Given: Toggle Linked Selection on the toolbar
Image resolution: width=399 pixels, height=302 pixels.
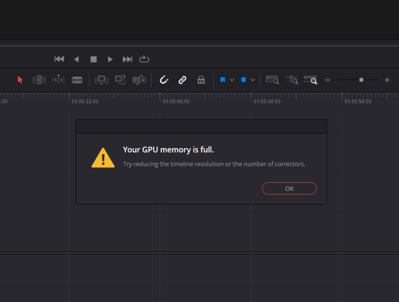Looking at the screenshot, I should tap(182, 80).
